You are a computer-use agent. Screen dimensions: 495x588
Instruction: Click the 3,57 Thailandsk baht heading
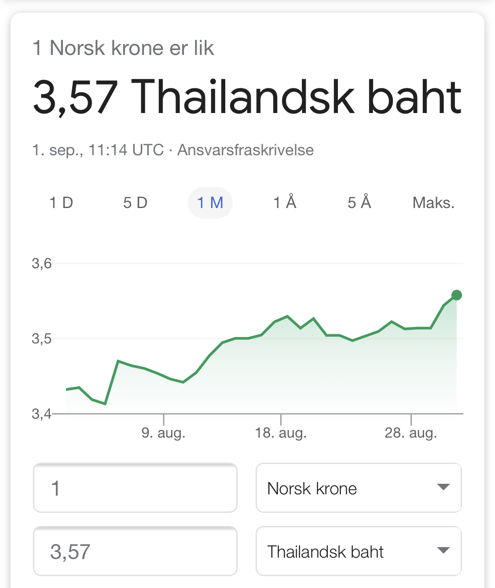247,97
